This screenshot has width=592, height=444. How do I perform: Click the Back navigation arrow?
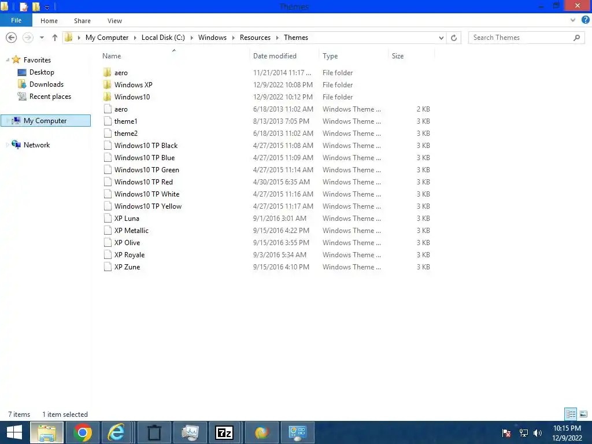pyautogui.click(x=12, y=38)
